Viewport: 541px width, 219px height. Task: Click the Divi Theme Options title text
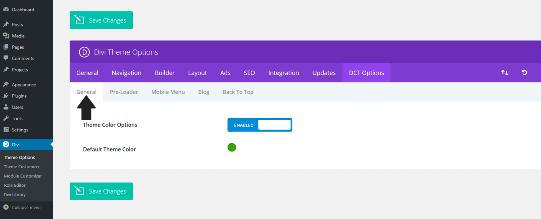tap(126, 52)
